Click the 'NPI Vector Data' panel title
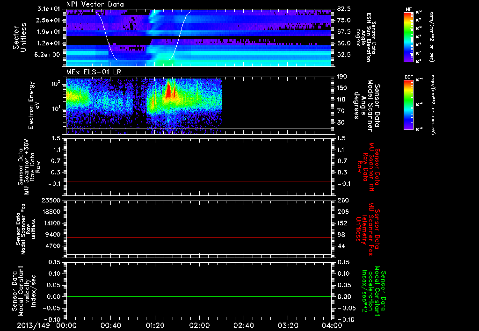Screen dimensions: 479x331 click(x=95, y=4)
